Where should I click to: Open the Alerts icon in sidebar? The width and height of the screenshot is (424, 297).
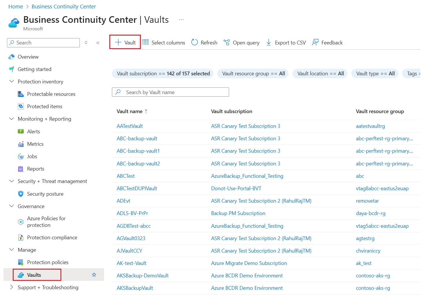[x=21, y=131]
